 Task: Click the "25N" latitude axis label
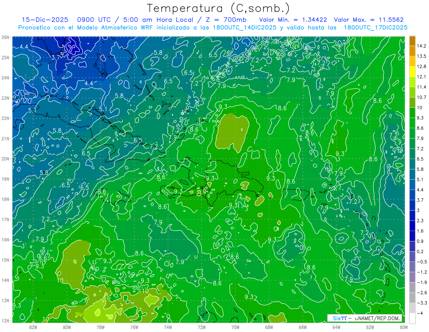click(5, 57)
